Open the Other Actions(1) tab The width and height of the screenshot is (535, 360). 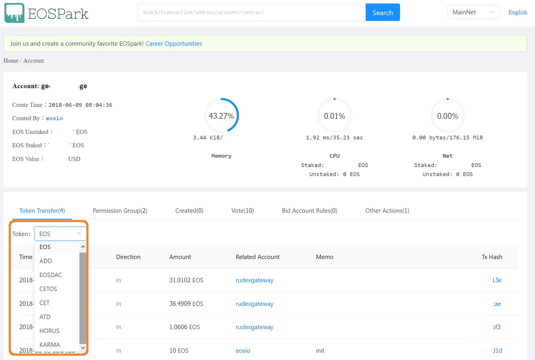click(x=387, y=211)
